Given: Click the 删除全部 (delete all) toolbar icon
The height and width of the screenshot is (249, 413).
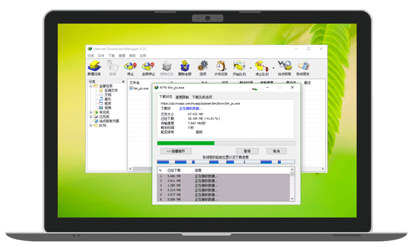Looking at the screenshot, I should [x=185, y=68].
